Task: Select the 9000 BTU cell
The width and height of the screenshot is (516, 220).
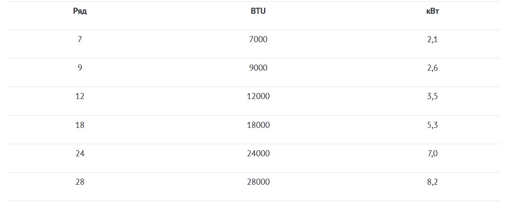Action: 258,68
